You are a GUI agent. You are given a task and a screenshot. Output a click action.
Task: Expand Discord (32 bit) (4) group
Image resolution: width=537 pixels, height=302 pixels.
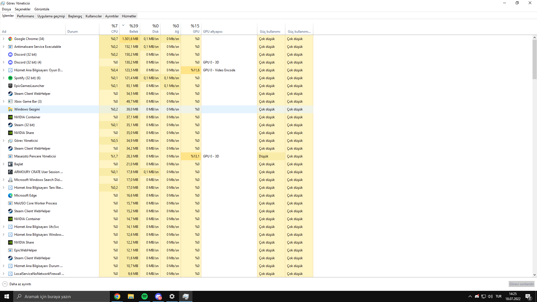tap(4, 62)
